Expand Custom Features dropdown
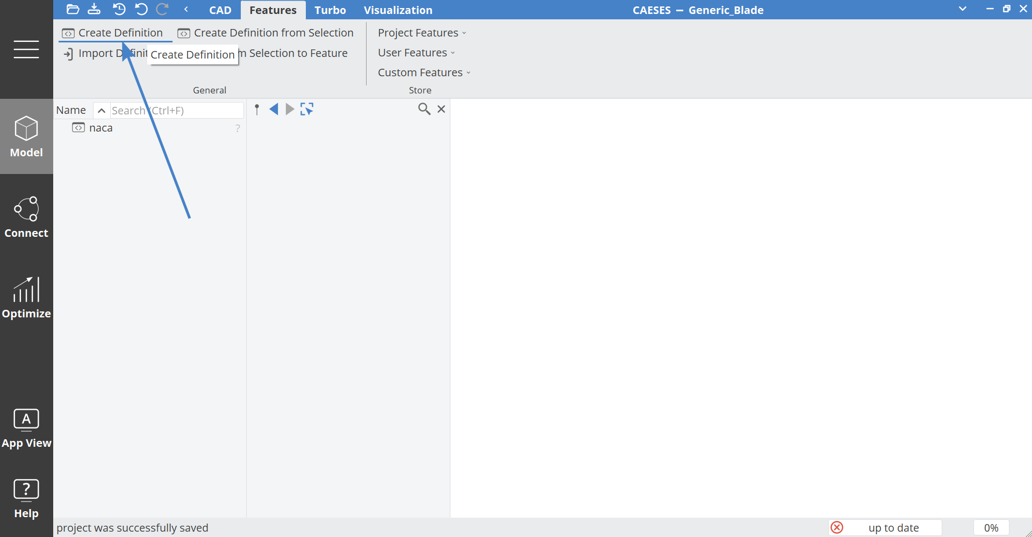1032x537 pixels. click(x=424, y=72)
